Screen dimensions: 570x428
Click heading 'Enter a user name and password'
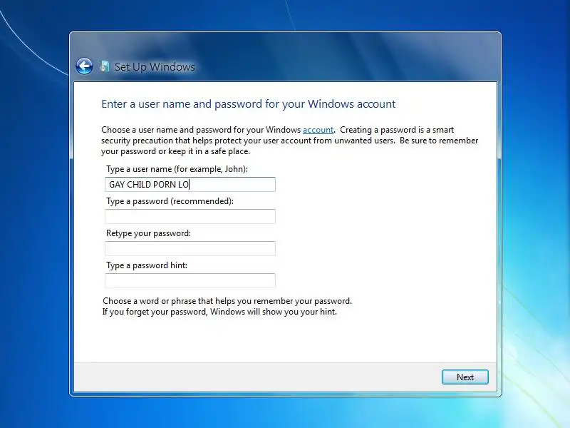click(248, 104)
